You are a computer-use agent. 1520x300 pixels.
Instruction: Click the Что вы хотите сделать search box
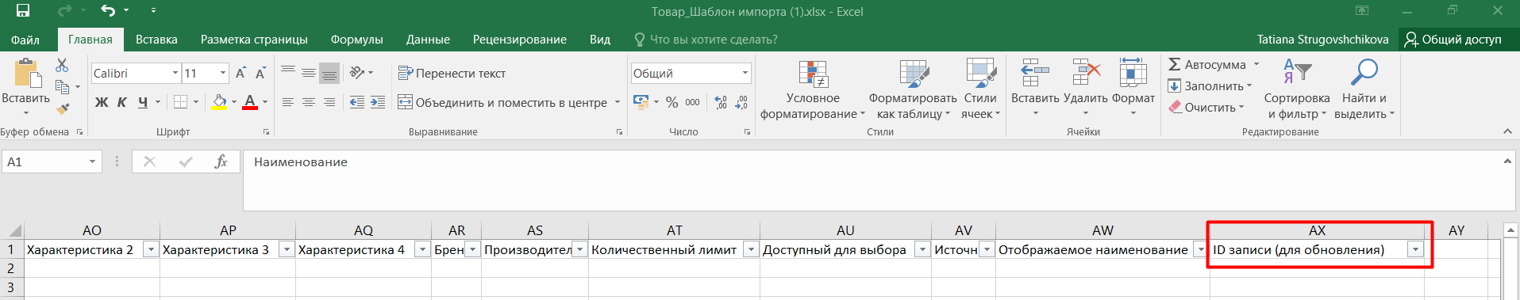coord(706,40)
